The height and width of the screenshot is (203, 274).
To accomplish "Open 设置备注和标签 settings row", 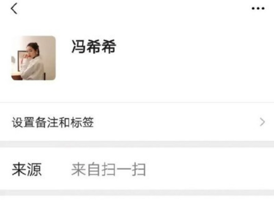I will [137, 122].
